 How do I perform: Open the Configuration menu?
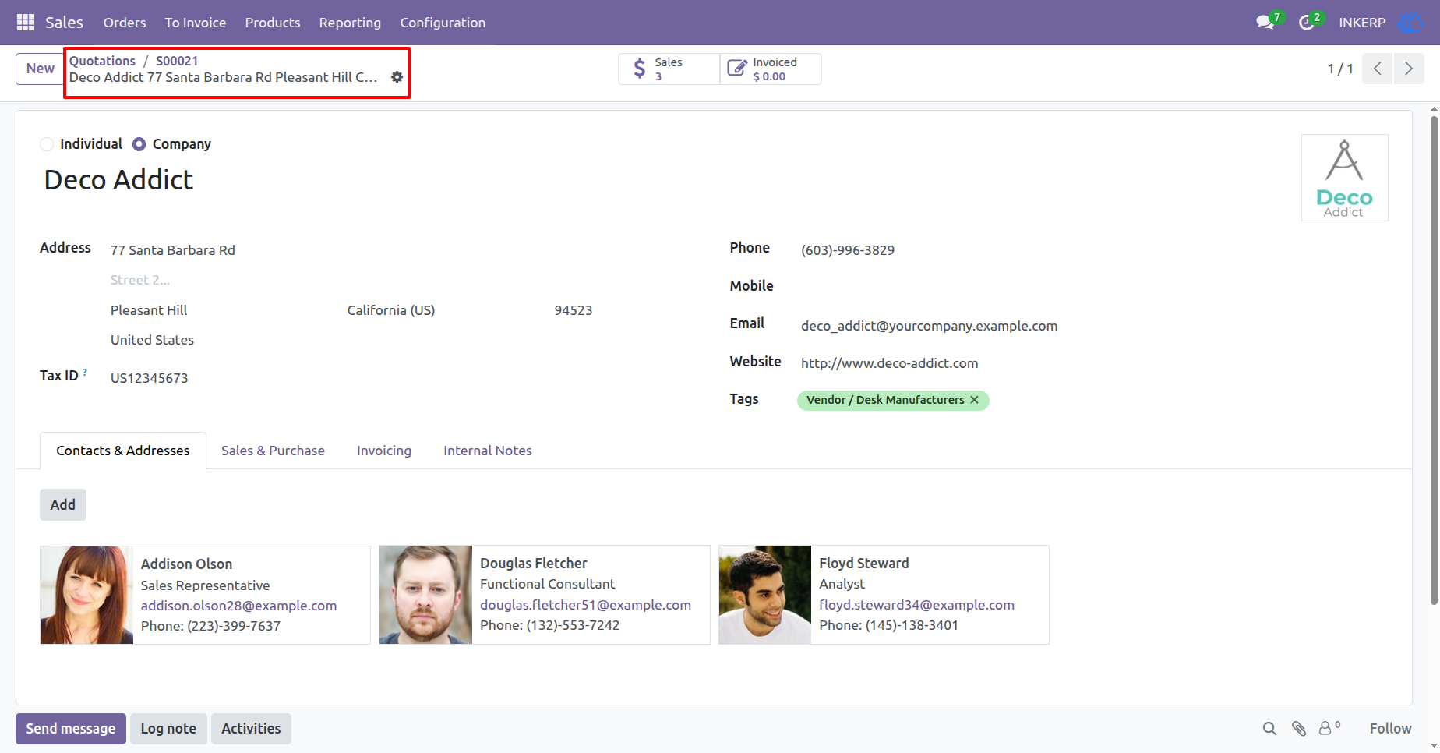tap(443, 23)
